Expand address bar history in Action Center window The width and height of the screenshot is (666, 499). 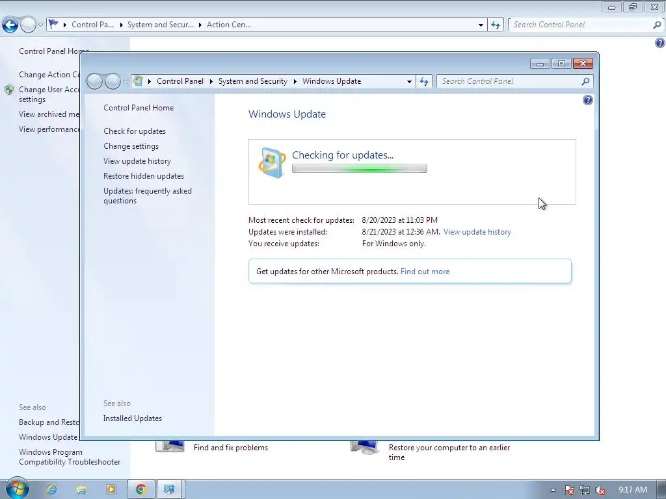tap(481, 25)
